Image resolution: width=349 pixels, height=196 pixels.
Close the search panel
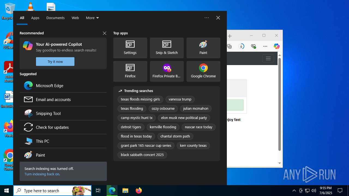coord(218,18)
